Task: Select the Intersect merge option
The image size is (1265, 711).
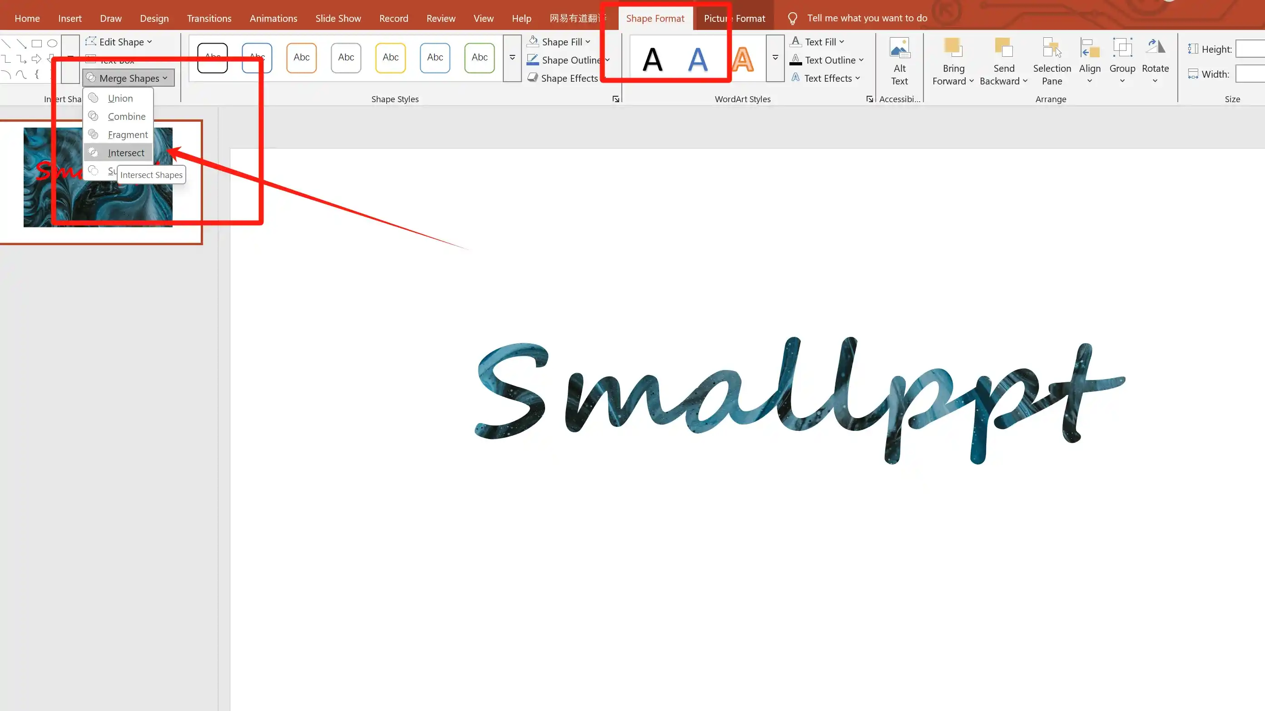Action: pyautogui.click(x=125, y=153)
